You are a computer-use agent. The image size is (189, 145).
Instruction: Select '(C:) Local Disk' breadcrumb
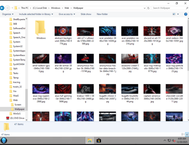(40, 8)
